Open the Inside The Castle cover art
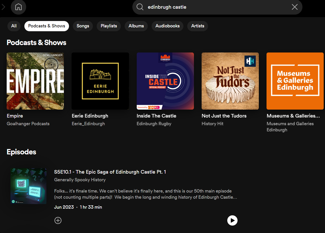The height and width of the screenshot is (233, 325). [165, 81]
